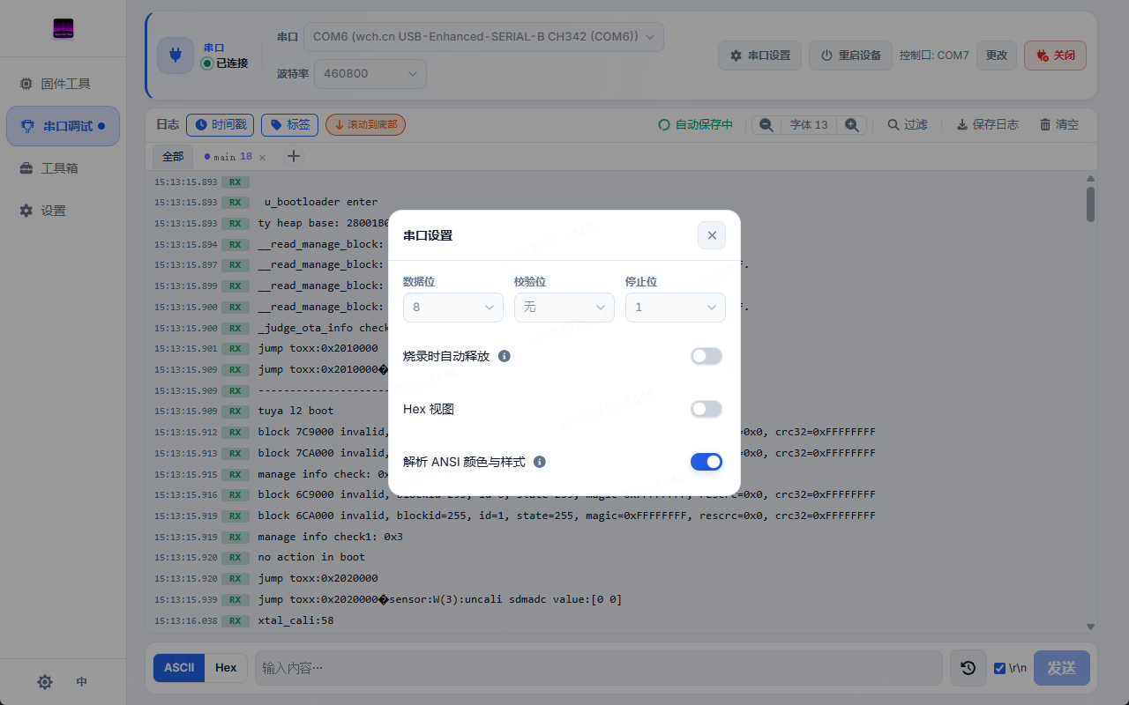Click the plug connection icon
1129x705 pixels.
176,55
